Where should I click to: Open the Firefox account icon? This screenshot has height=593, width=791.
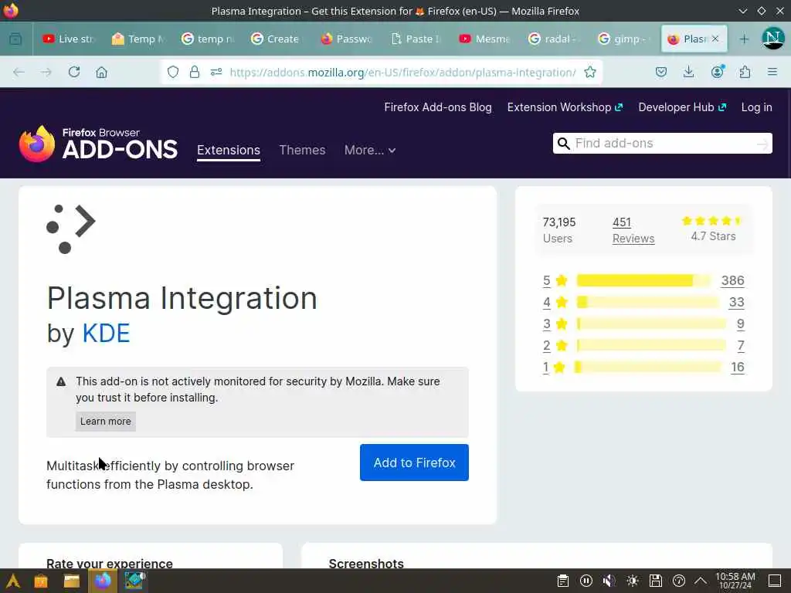tap(718, 72)
